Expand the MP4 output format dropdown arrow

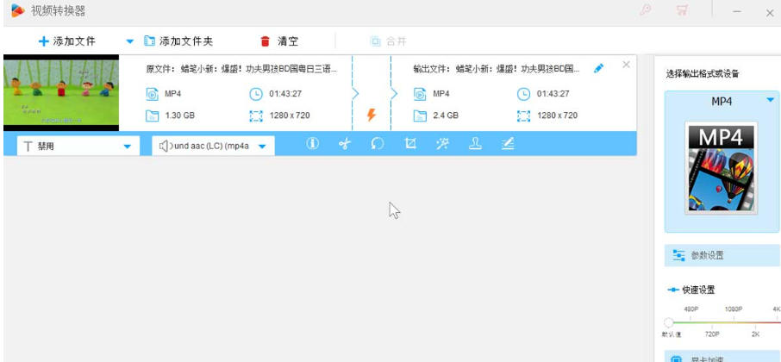click(x=770, y=100)
